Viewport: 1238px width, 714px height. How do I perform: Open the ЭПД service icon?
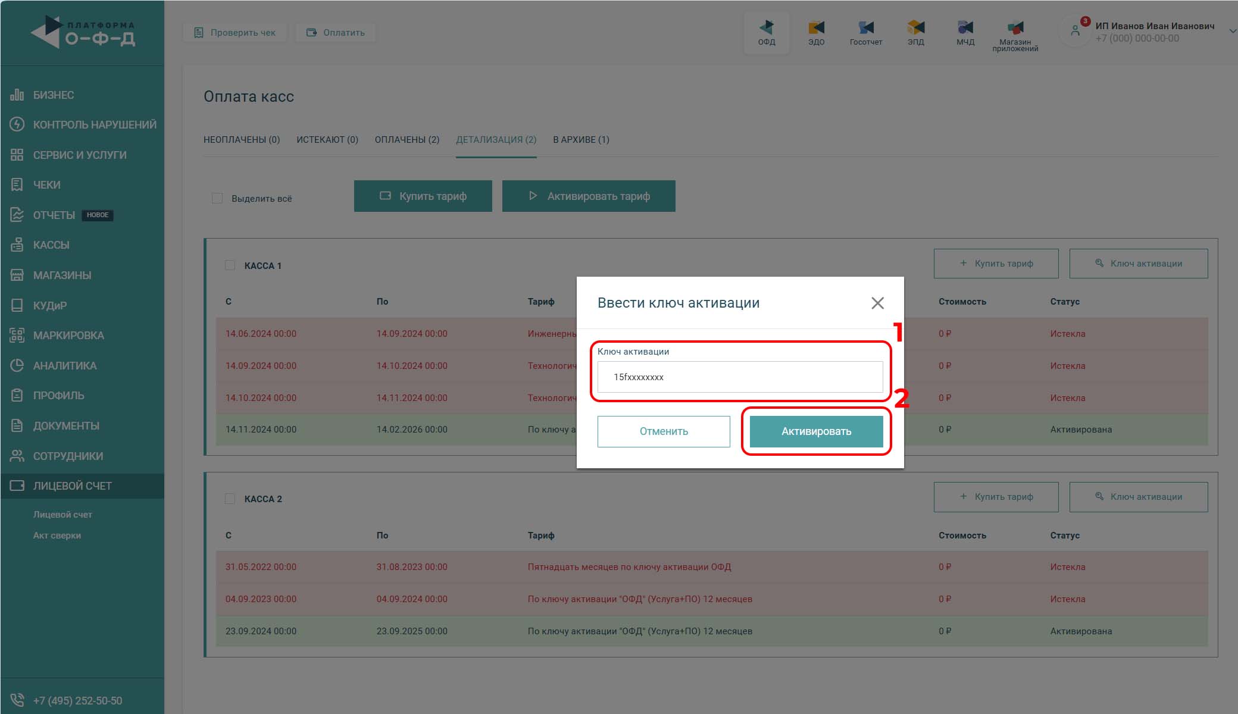pos(915,33)
